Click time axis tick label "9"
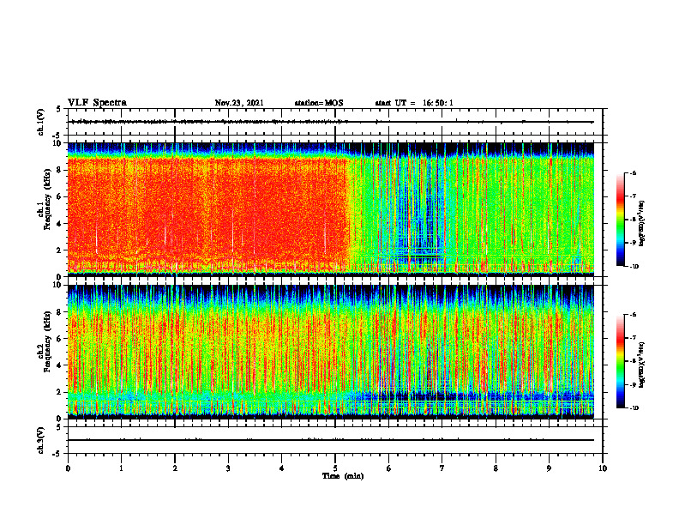Image resolution: width=679 pixels, height=525 pixels. (549, 468)
